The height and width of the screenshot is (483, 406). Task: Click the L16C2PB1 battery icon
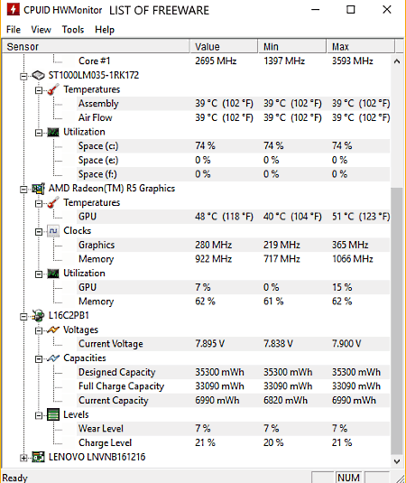coord(39,315)
